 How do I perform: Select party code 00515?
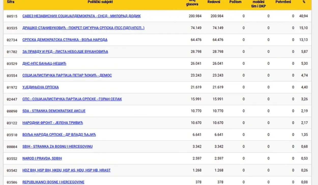coord(12,16)
